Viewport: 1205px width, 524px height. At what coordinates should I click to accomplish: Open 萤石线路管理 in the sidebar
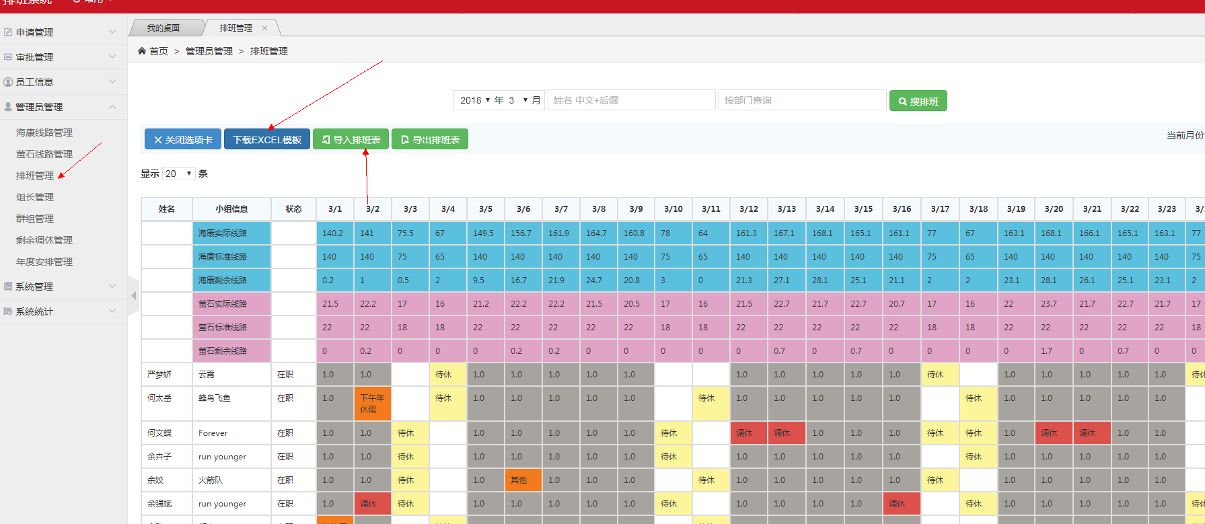[44, 154]
